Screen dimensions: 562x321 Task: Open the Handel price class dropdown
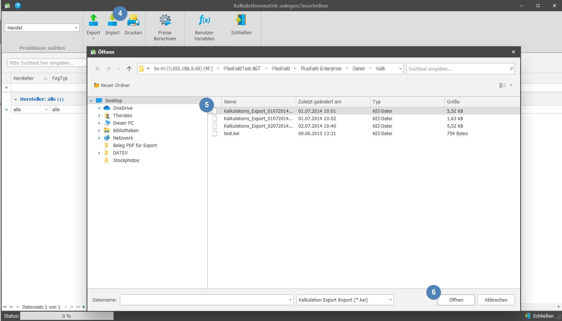[x=76, y=28]
